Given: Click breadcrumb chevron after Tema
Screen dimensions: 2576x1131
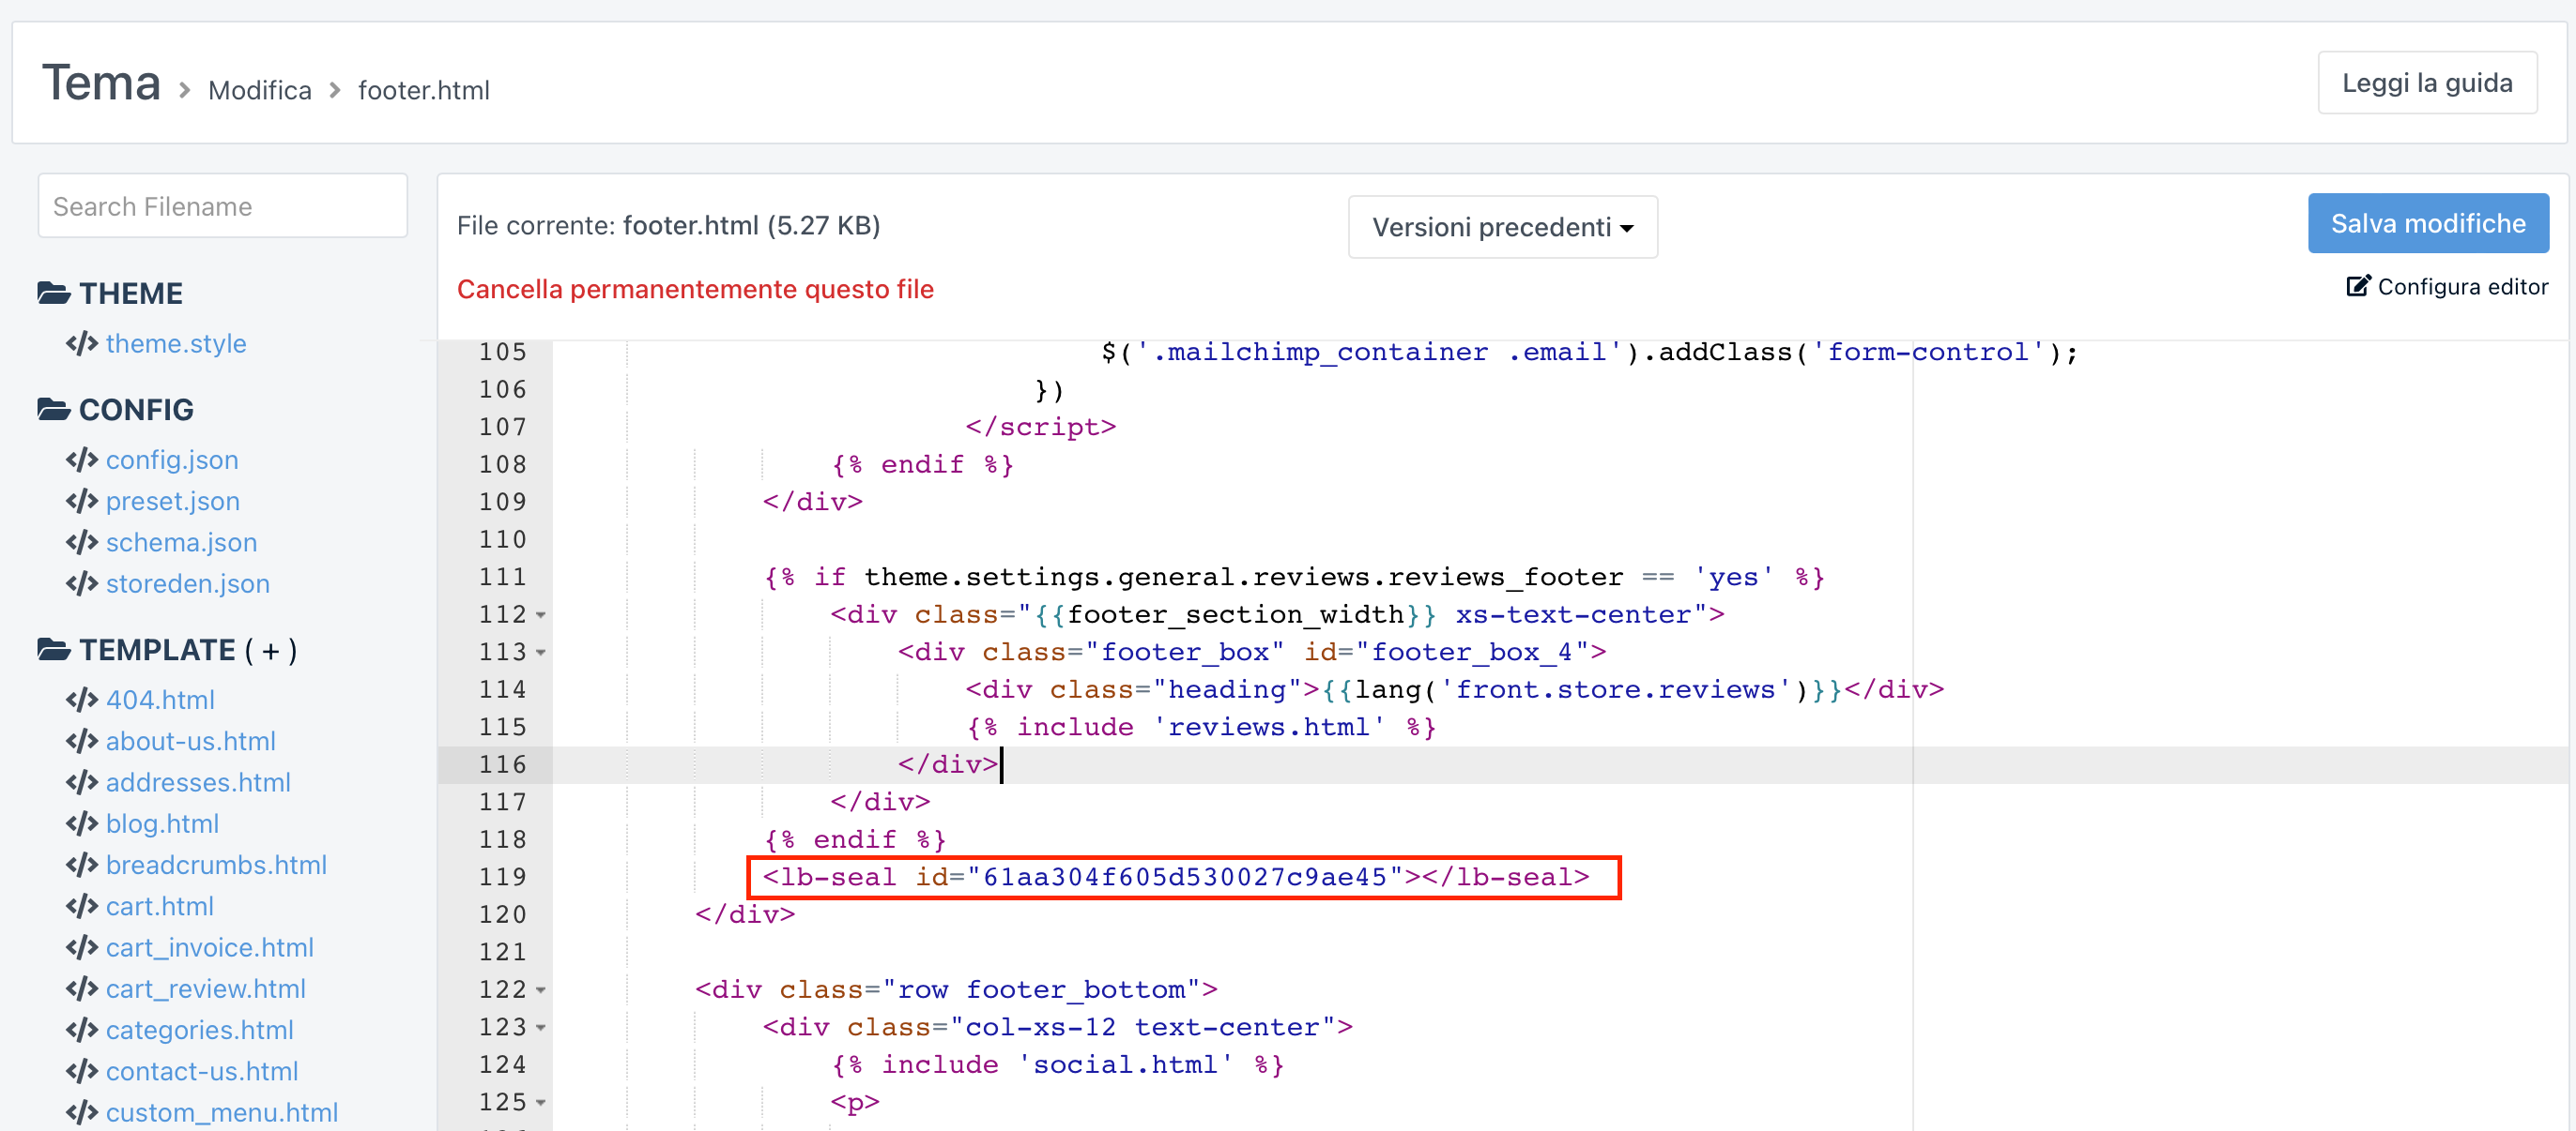Looking at the screenshot, I should point(185,91).
